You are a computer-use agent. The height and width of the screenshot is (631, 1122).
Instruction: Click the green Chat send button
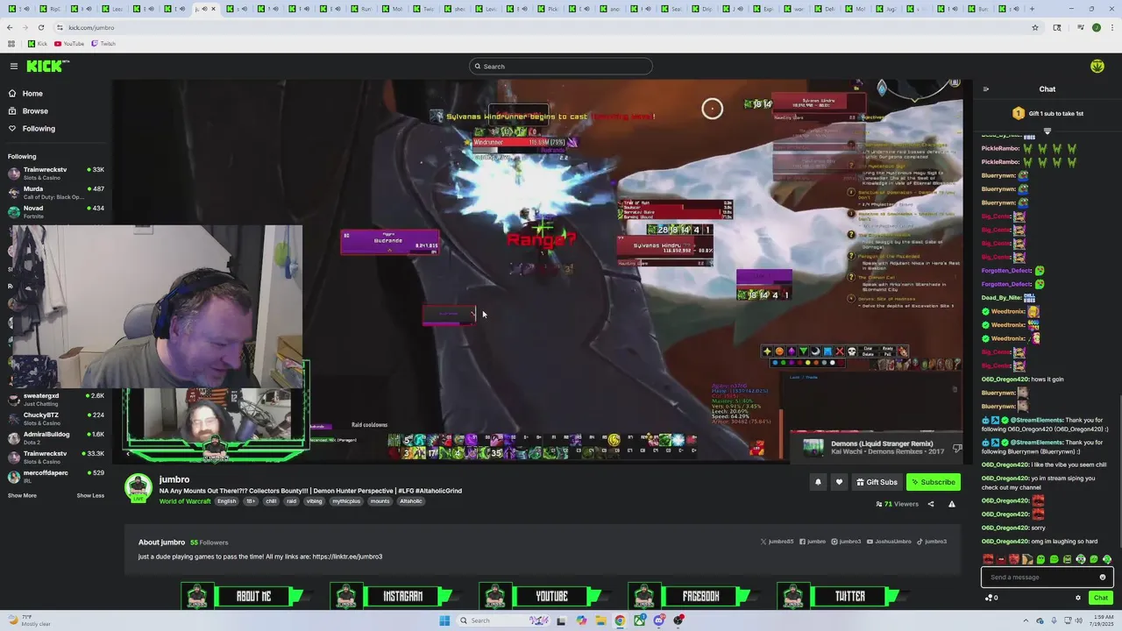click(1101, 598)
